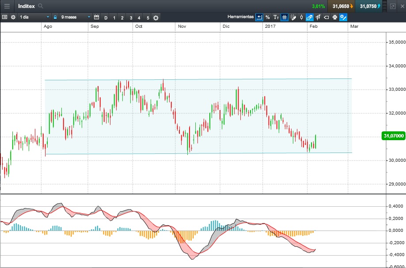The height and width of the screenshot is (268, 406).
Task: Click the percent scale tool
Action: click(268, 17)
